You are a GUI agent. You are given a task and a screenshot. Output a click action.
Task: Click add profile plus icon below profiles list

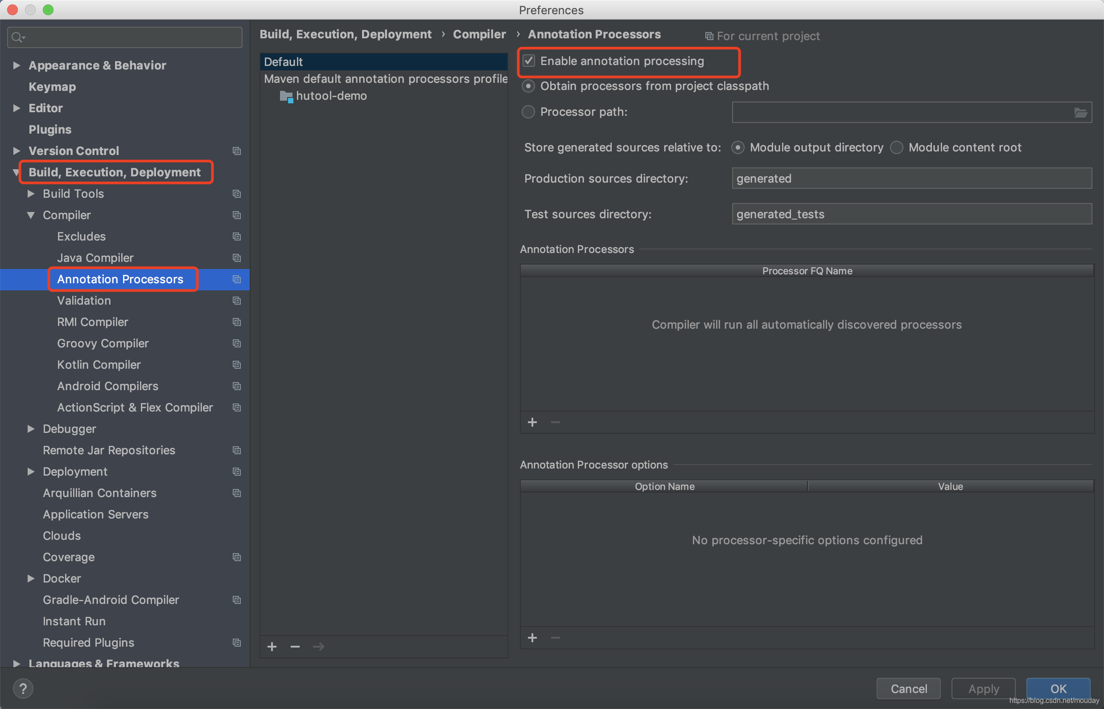272,647
